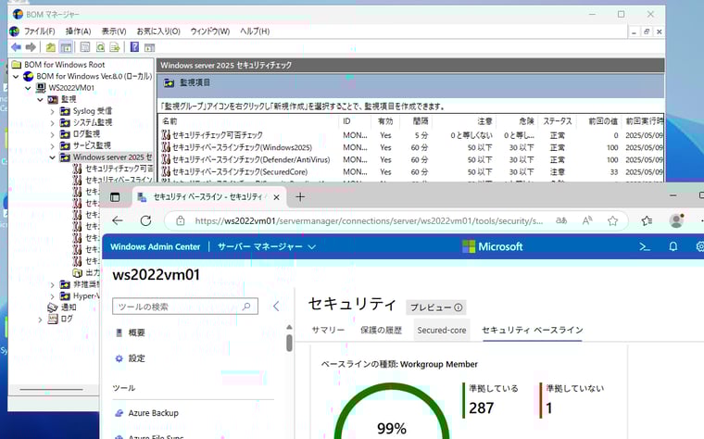Click the Back arrow in BOM Manager toolbar

tap(16, 47)
